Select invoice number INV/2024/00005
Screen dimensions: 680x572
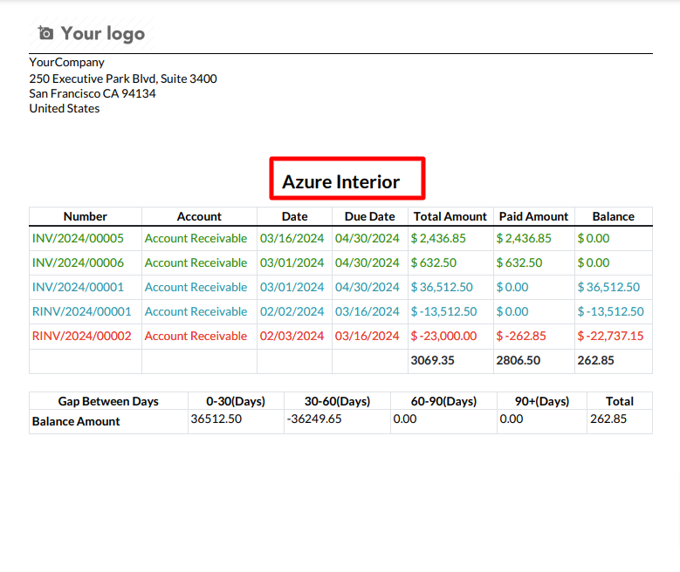(x=78, y=238)
